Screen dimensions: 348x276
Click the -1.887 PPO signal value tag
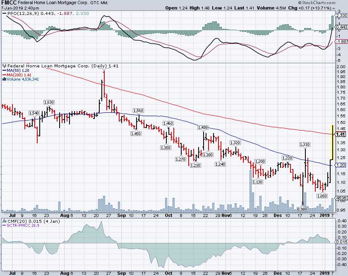pos(342,42)
